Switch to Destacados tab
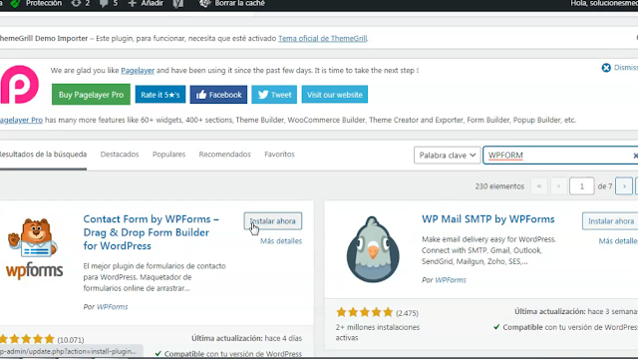 [x=120, y=155]
